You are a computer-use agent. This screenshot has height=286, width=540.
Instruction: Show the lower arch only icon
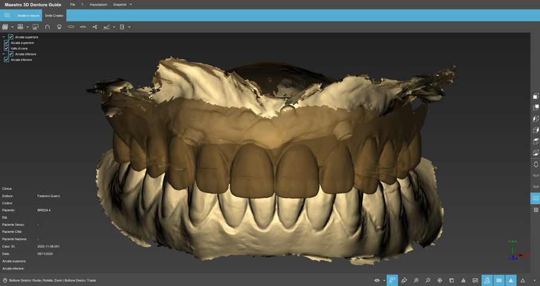coord(536,187)
